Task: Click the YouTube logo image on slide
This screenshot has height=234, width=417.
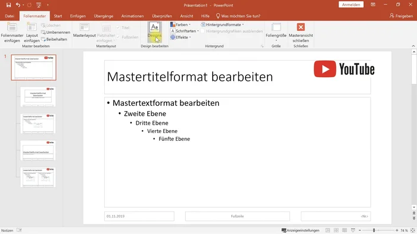Action: (x=344, y=69)
